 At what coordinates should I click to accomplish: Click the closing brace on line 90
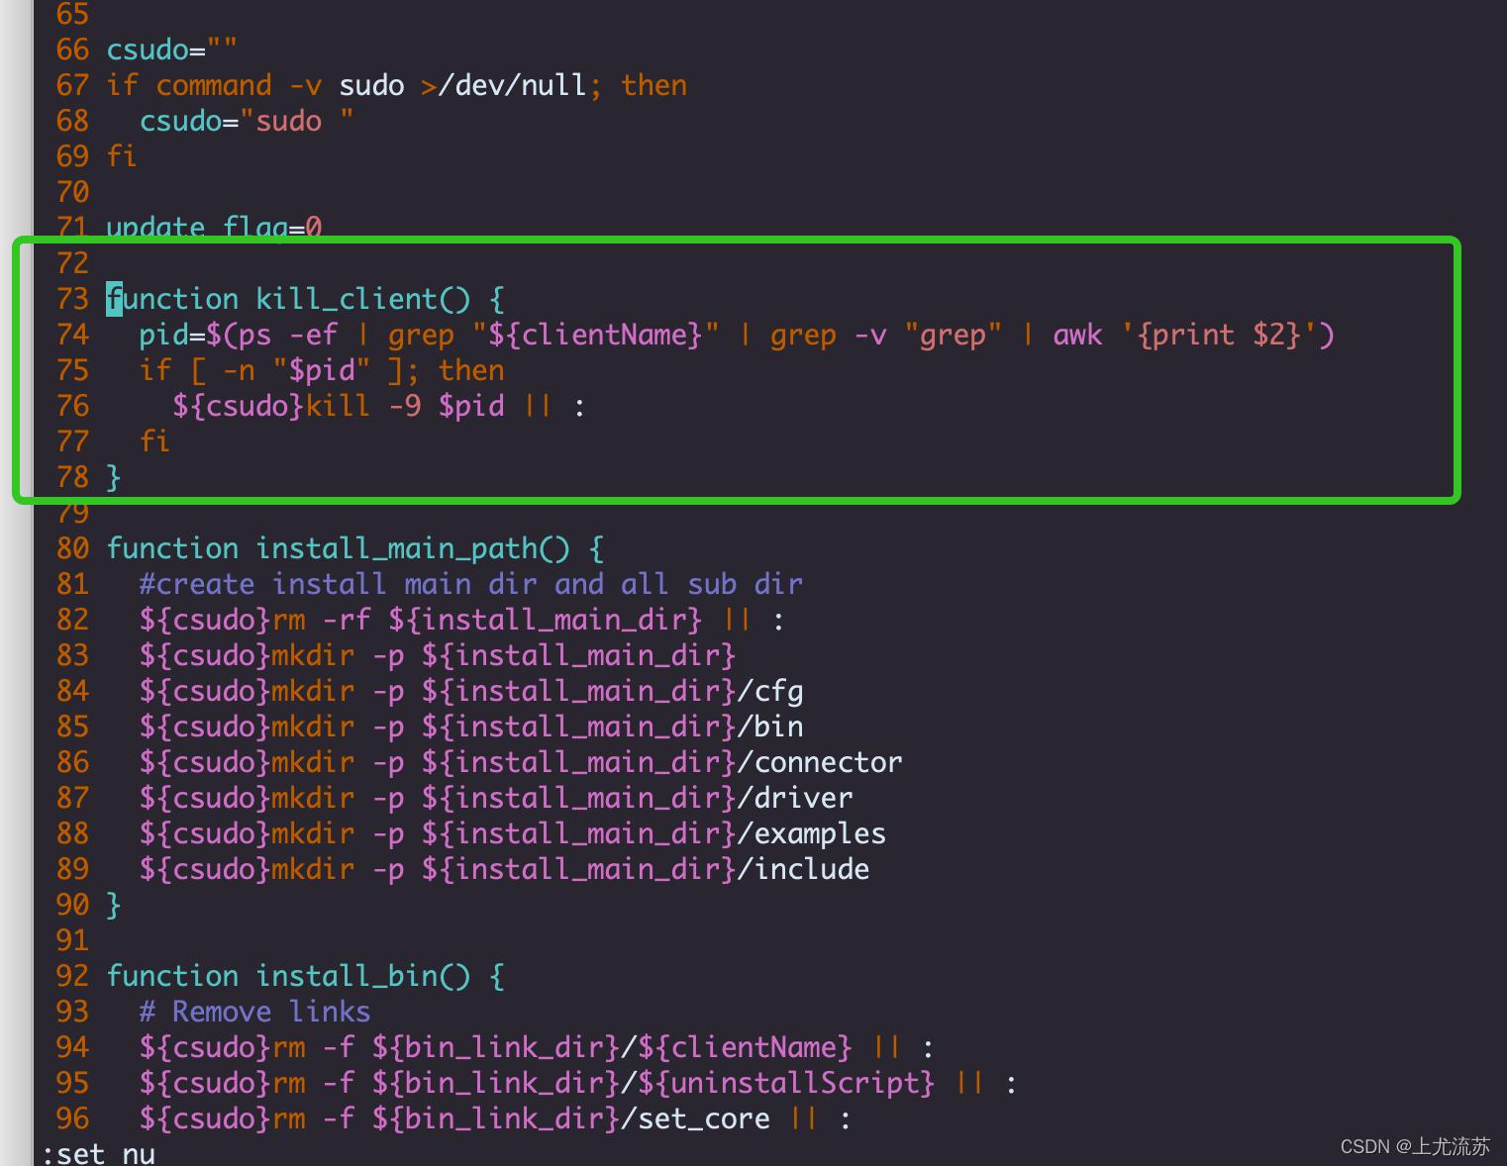113,904
